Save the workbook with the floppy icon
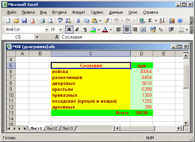The width and height of the screenshot is (195, 142). [x=24, y=21]
